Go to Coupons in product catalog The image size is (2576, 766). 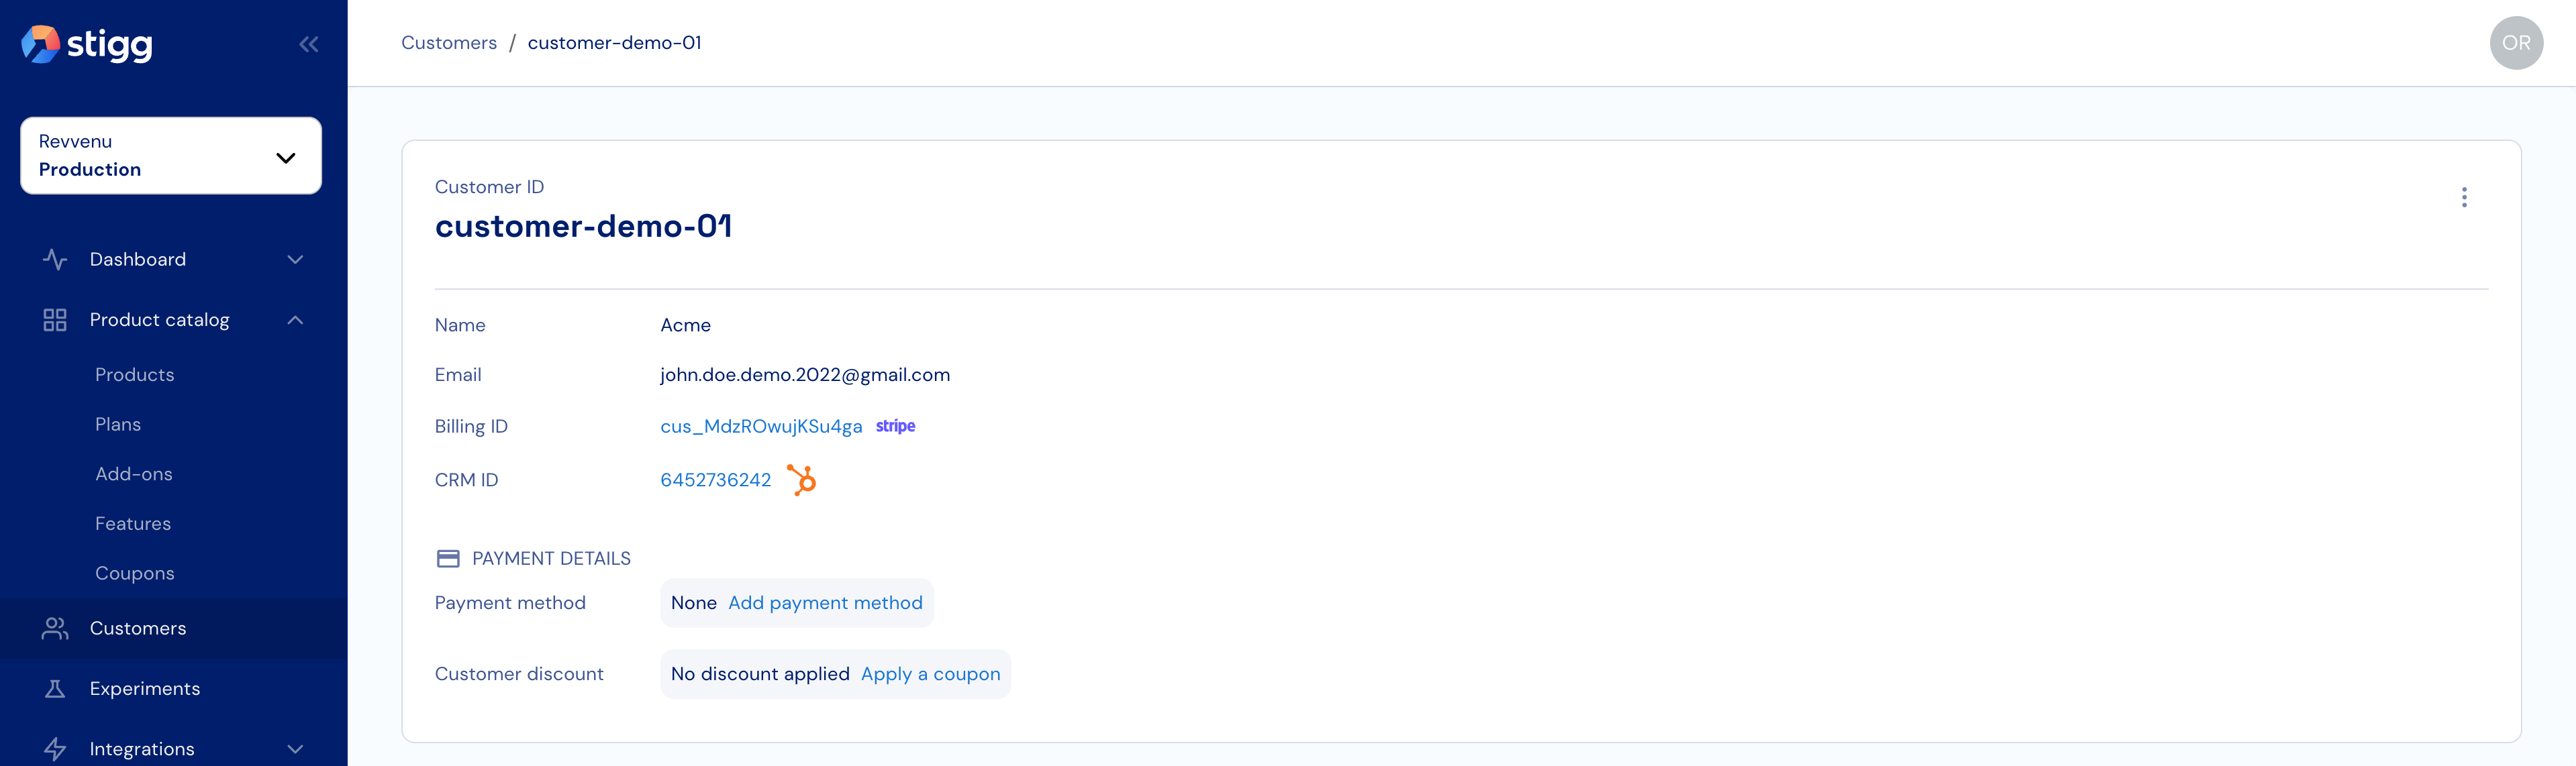point(135,573)
